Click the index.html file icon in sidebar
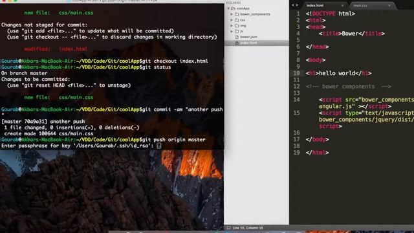The width and height of the screenshot is (414, 233). point(237,43)
